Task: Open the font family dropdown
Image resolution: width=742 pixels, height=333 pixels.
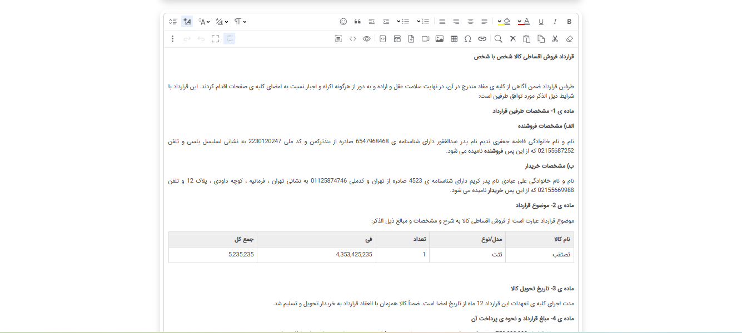Action: (x=203, y=21)
